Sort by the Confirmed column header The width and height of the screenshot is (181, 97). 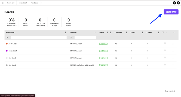pos(118,32)
